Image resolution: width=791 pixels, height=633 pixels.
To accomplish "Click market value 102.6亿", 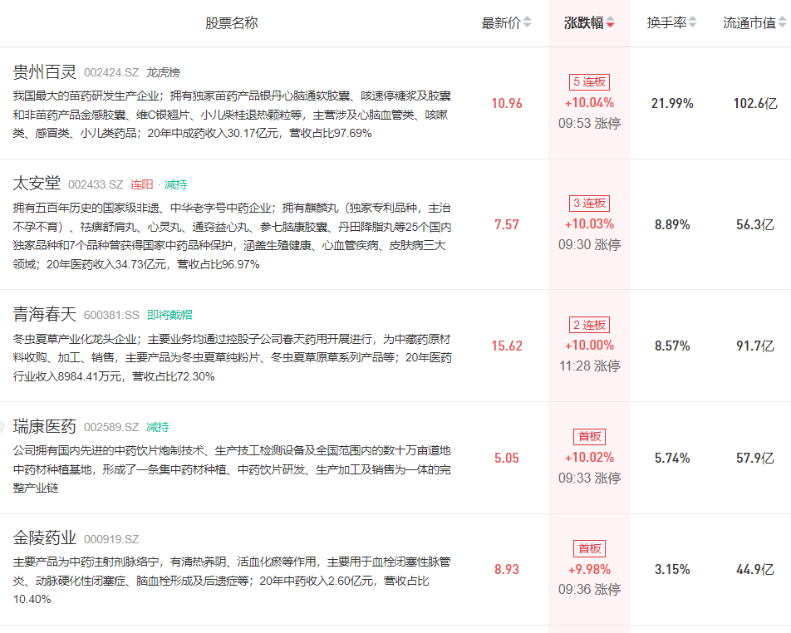I will pyautogui.click(x=755, y=103).
